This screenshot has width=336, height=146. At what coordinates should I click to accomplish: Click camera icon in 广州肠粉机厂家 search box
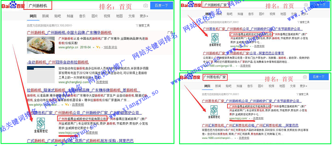pos(306,5)
